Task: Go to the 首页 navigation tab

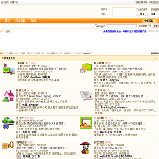Action: pos(7,21)
